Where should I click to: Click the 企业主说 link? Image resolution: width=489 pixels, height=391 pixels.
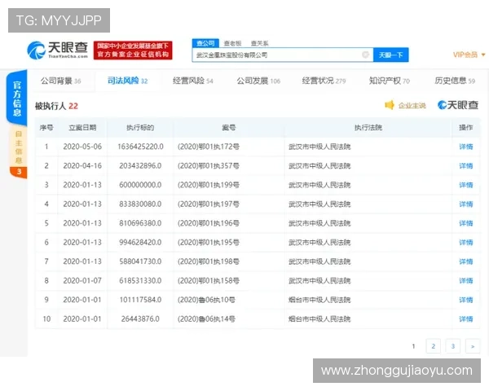pos(412,105)
